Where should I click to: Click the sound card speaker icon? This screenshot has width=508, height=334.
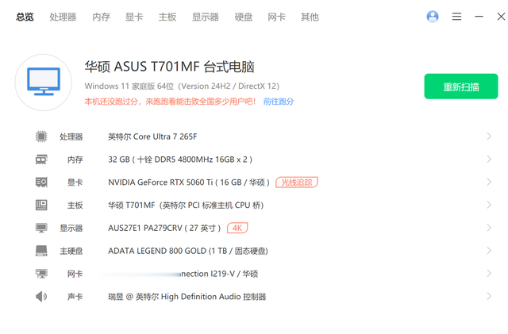click(x=41, y=297)
